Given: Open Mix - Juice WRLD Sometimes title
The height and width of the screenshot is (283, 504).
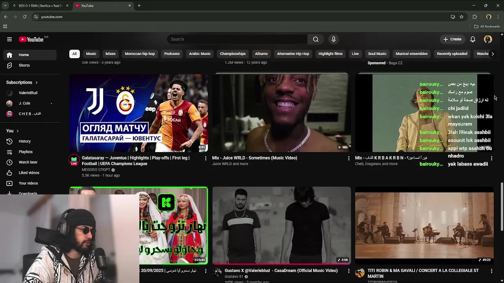Looking at the screenshot, I should click(254, 158).
